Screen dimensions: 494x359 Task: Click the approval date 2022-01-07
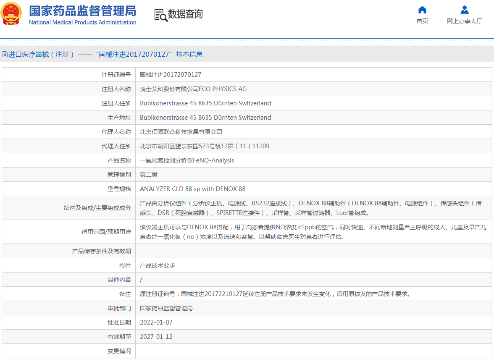pos(156,322)
